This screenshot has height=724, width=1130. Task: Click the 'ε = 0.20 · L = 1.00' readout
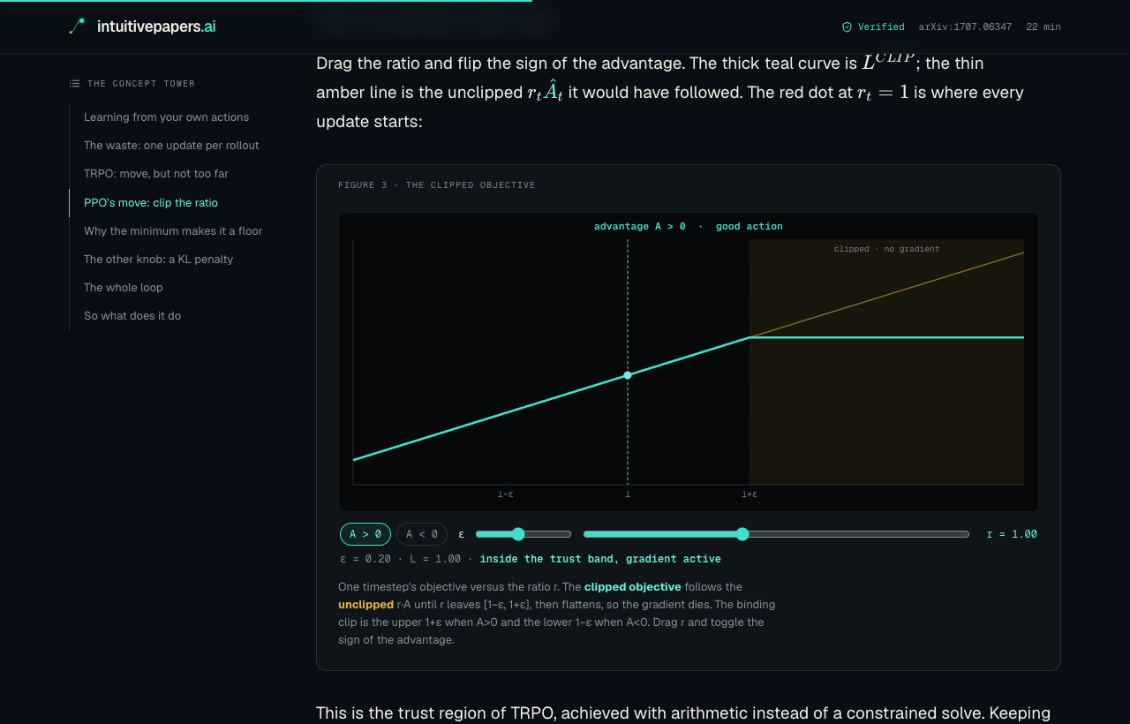point(401,559)
